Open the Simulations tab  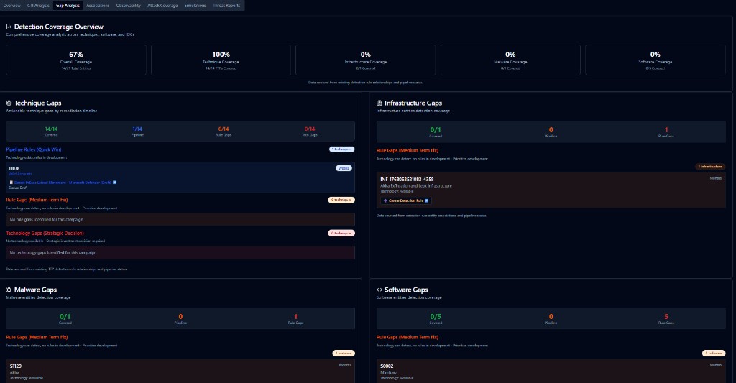[195, 6]
